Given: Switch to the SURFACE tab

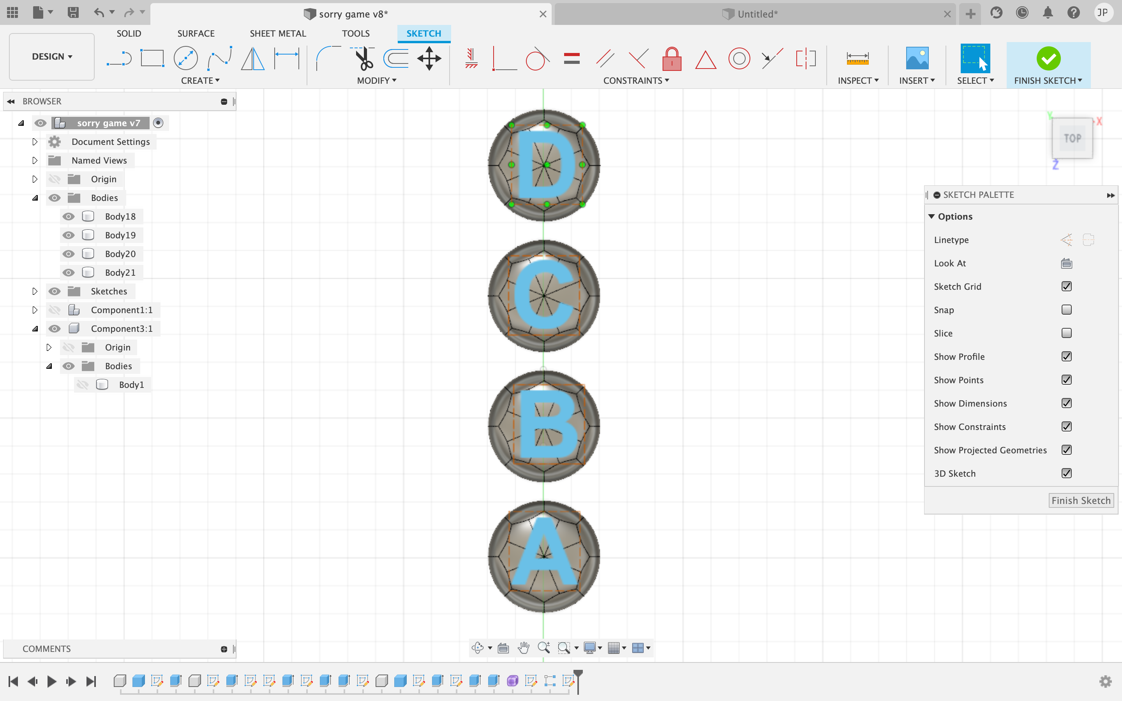Looking at the screenshot, I should (x=196, y=33).
